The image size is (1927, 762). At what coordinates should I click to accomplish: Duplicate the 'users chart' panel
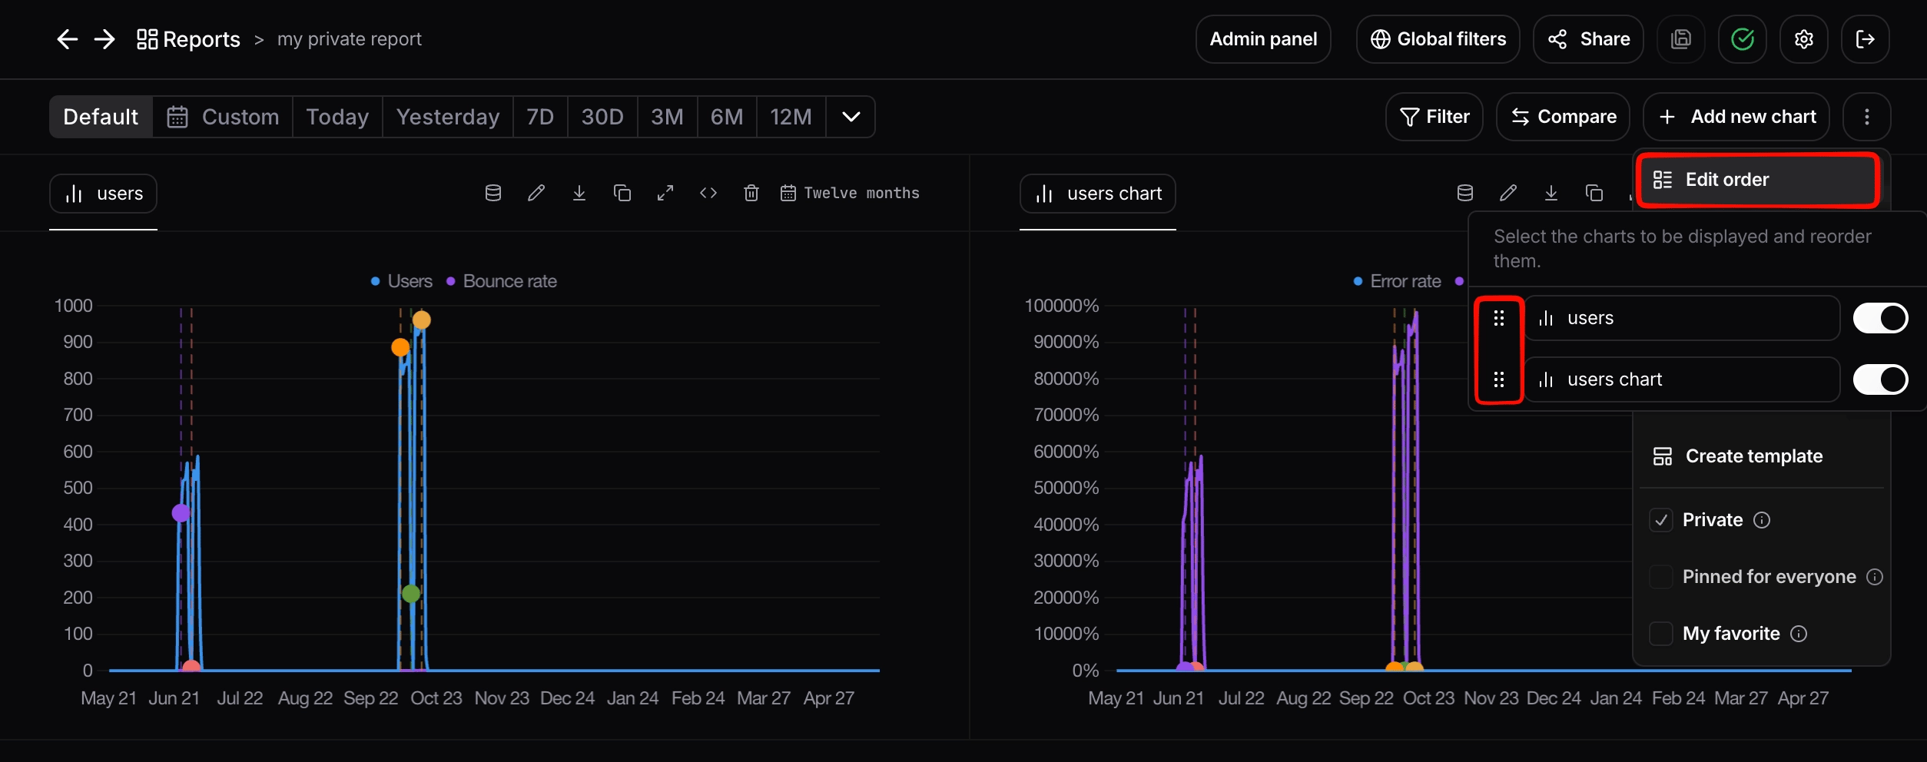(x=1594, y=193)
